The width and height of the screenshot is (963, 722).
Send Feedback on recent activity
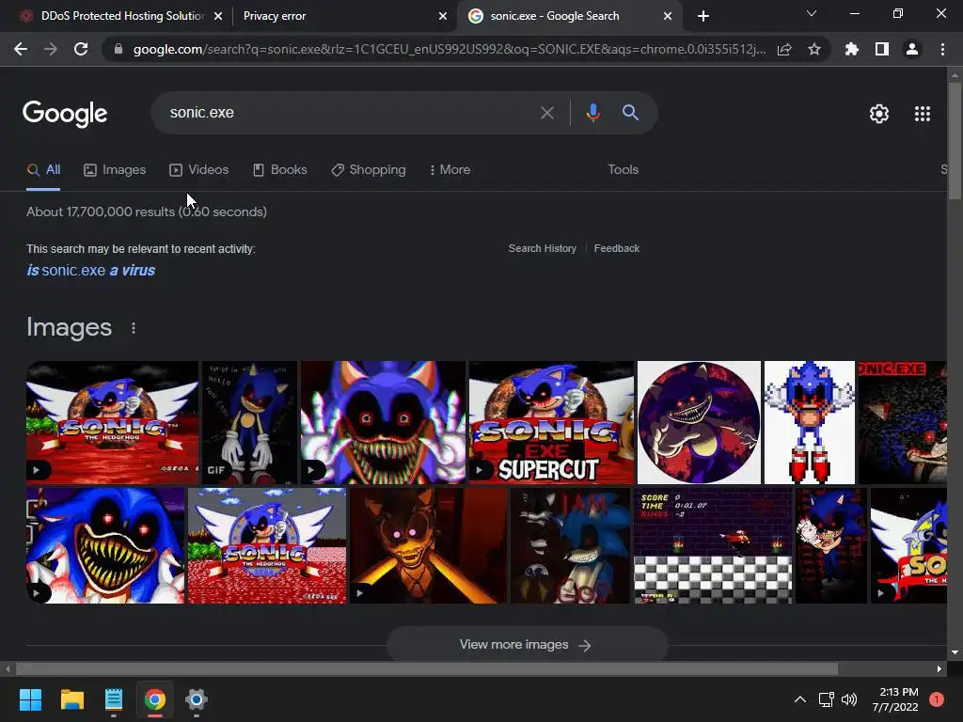(617, 248)
